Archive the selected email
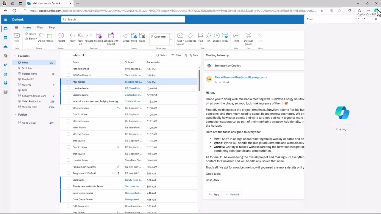The image size is (381, 214). coord(50,36)
